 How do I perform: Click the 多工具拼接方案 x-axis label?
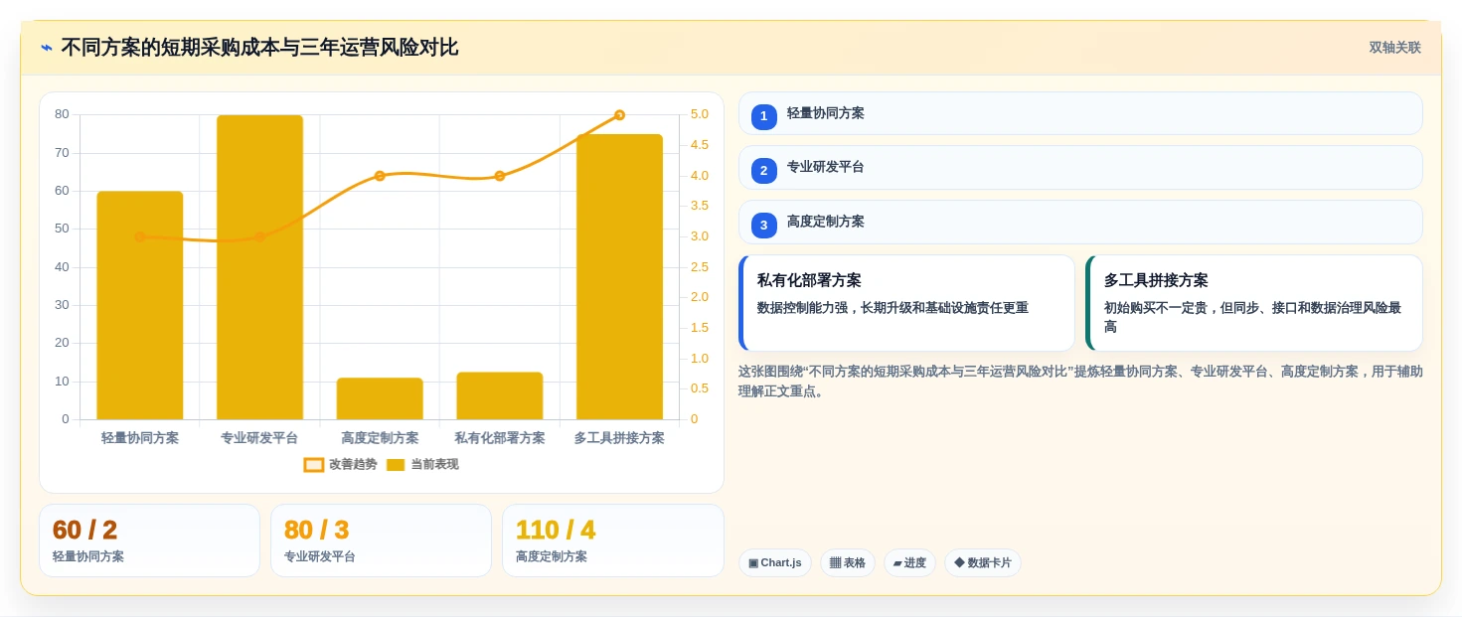619,438
